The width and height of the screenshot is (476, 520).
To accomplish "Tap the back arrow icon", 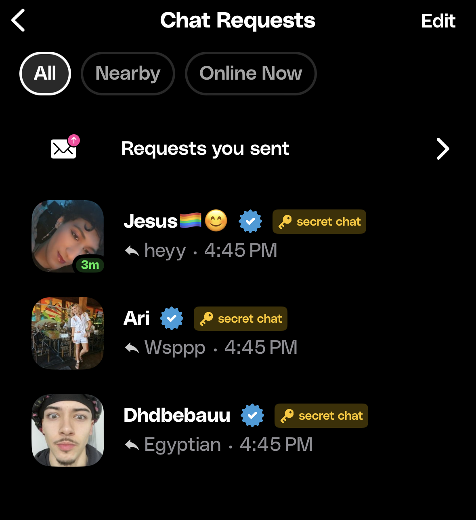I will click(19, 20).
